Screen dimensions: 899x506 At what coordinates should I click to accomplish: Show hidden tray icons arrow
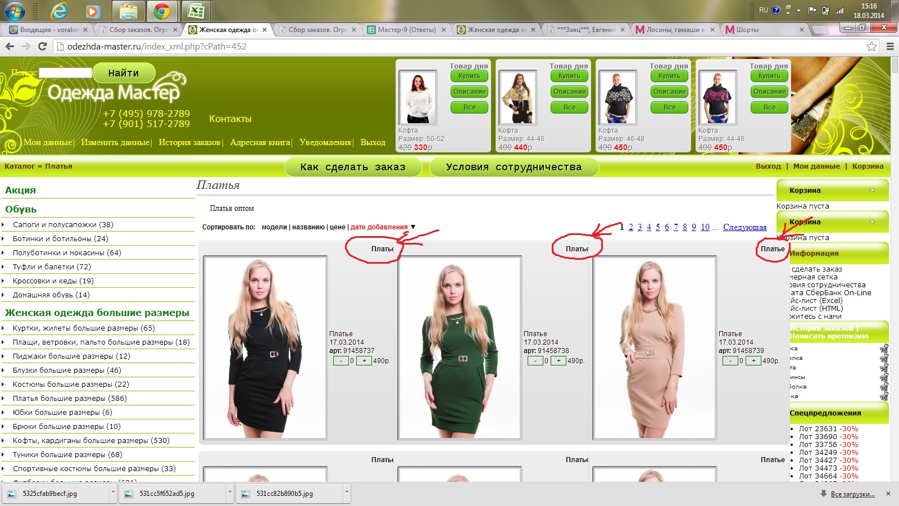(x=799, y=10)
